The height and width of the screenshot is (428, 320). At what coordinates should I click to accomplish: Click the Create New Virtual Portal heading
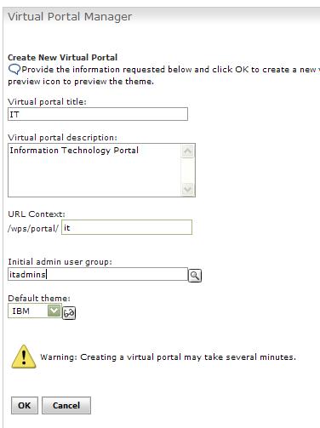pyautogui.click(x=62, y=58)
